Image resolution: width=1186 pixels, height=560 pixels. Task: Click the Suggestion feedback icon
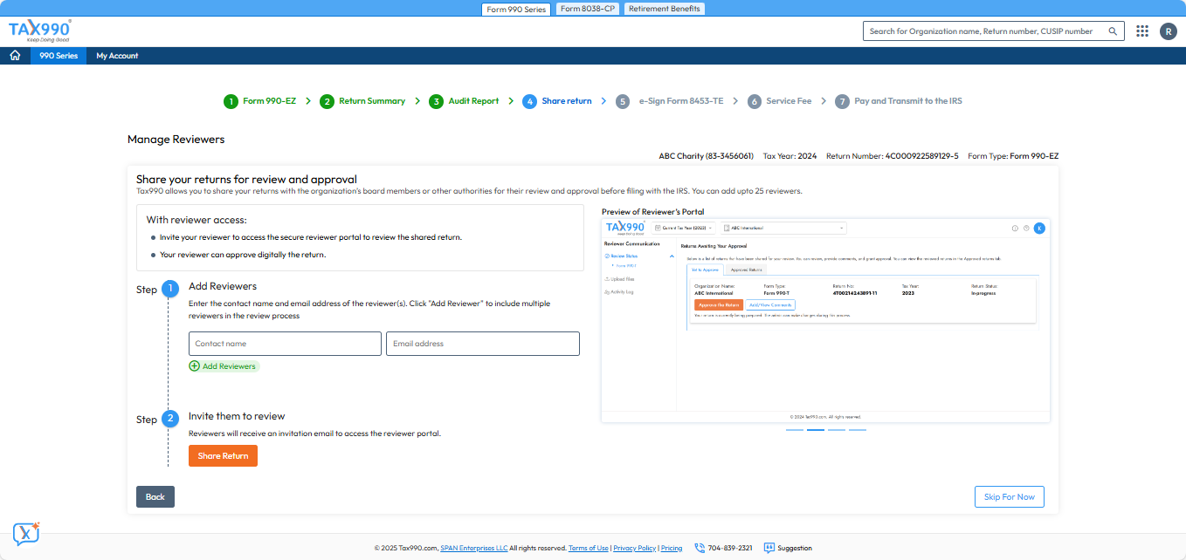pyautogui.click(x=769, y=548)
